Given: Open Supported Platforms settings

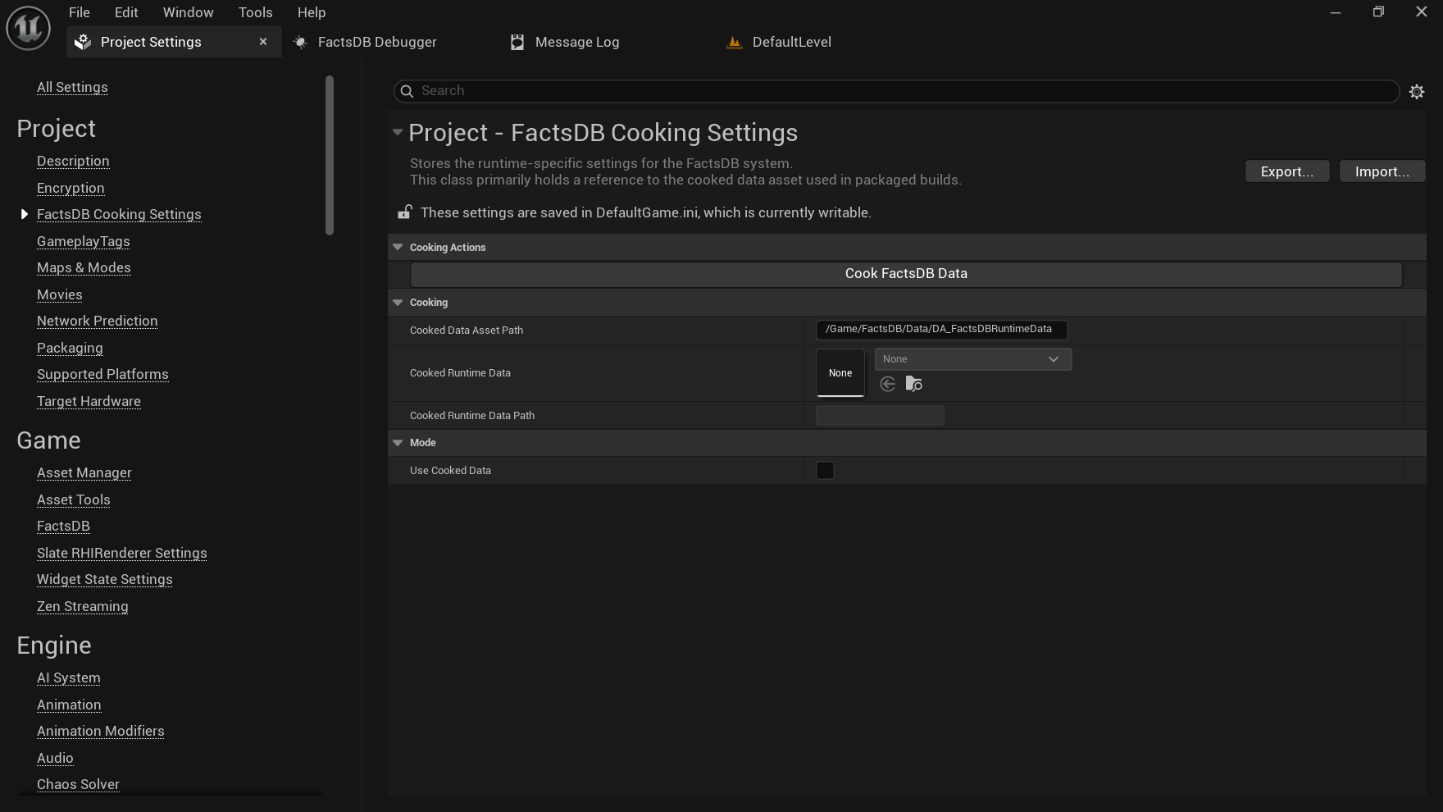Looking at the screenshot, I should pos(102,375).
